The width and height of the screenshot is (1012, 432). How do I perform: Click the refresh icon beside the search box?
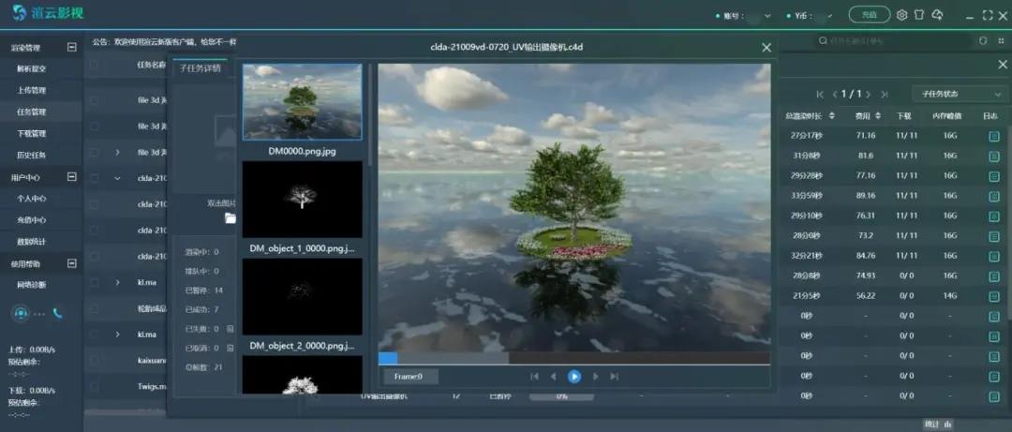pos(983,41)
